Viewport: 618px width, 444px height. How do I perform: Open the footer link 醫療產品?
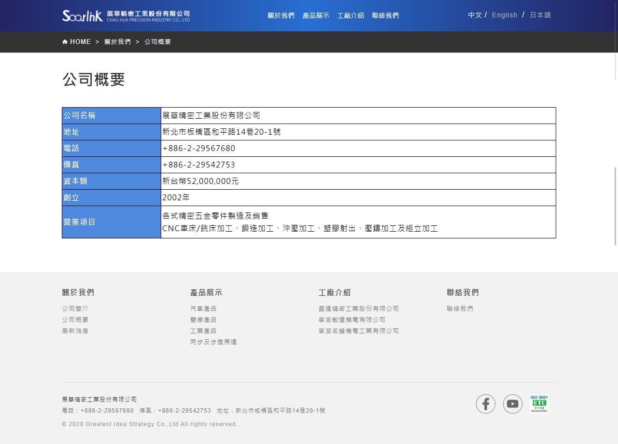tap(203, 319)
